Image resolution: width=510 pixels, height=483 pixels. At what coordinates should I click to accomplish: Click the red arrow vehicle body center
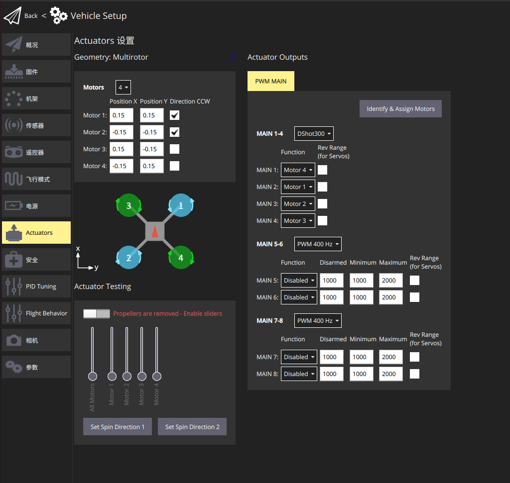pyautogui.click(x=155, y=231)
